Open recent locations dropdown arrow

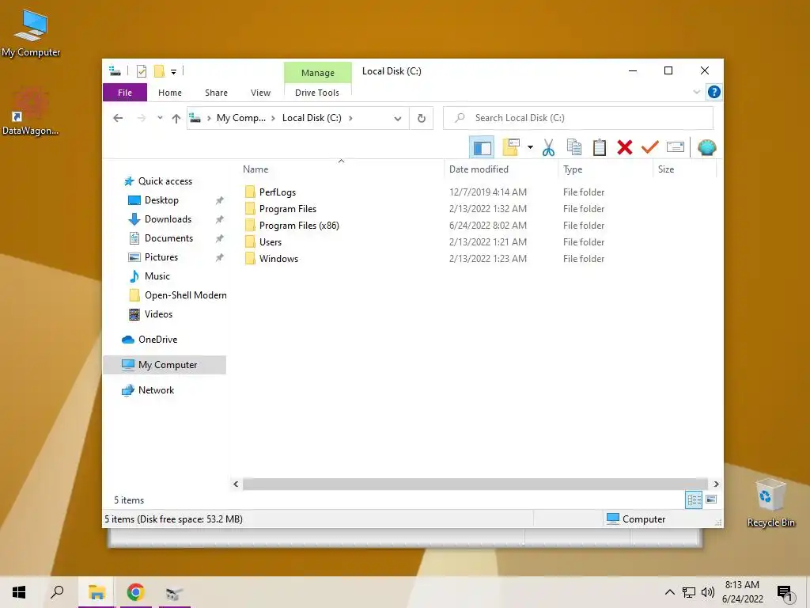click(160, 119)
